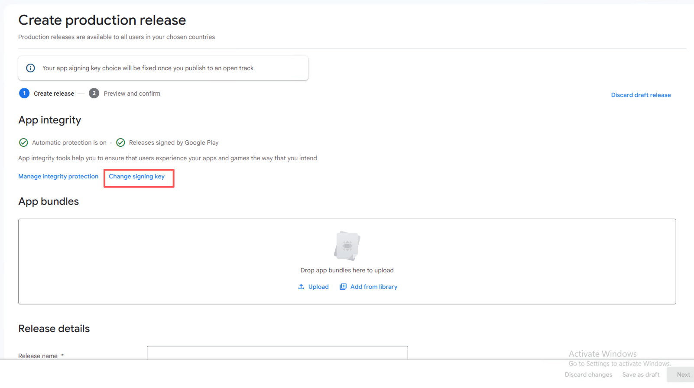Click the blue step 1 circle
The width and height of the screenshot is (694, 388).
[x=24, y=93]
